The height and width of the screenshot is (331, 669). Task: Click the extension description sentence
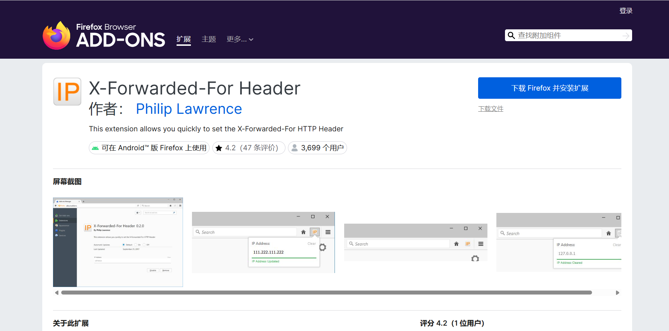point(216,129)
